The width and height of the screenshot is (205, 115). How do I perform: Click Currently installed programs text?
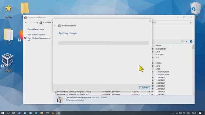pyautogui.click(x=78, y=97)
